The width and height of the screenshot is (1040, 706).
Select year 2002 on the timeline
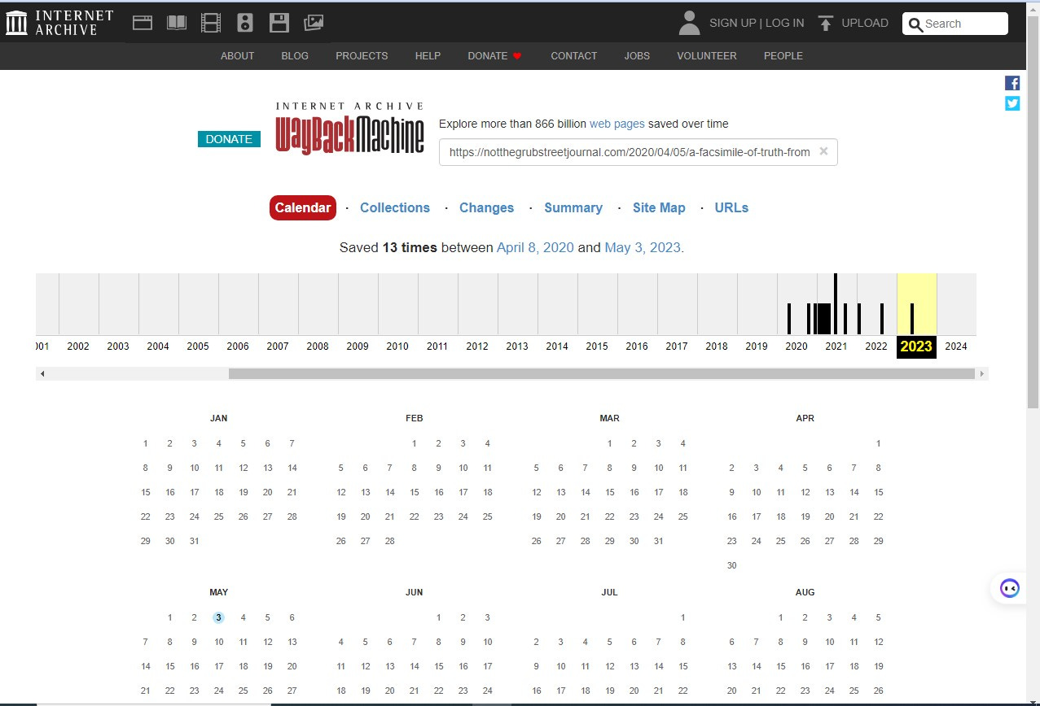coord(78,346)
